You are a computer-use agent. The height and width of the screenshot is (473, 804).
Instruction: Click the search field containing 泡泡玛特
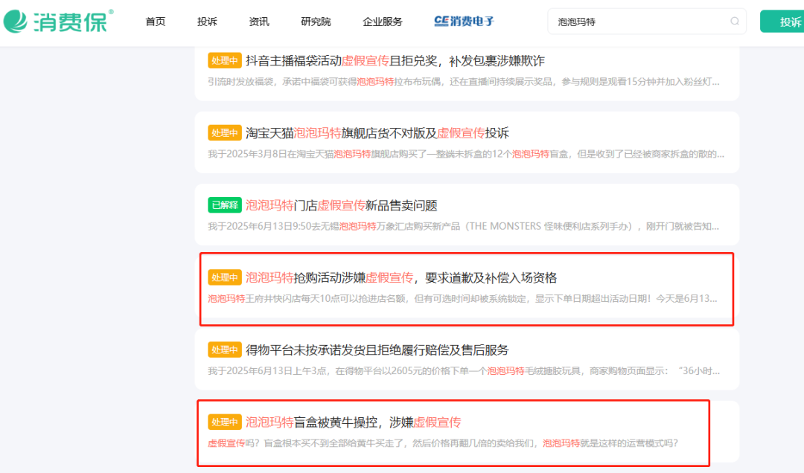[647, 22]
